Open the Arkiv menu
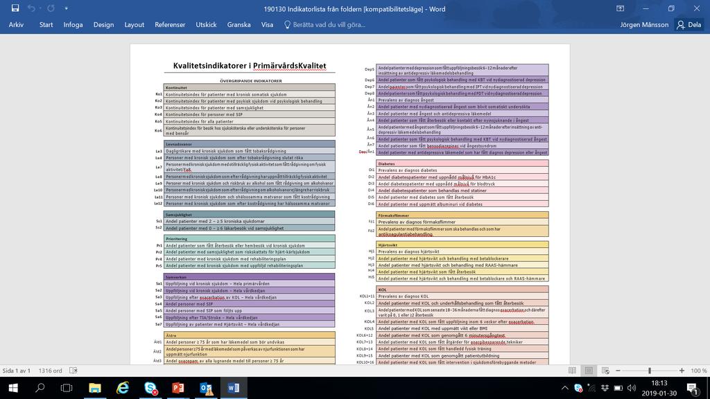This screenshot has width=710, height=399. tap(16, 25)
